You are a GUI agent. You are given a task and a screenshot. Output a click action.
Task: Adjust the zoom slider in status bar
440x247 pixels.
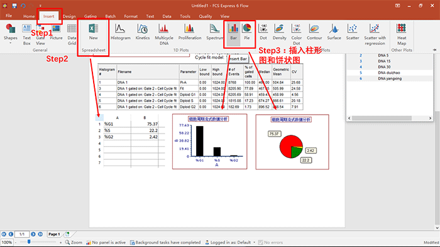click(x=29, y=242)
